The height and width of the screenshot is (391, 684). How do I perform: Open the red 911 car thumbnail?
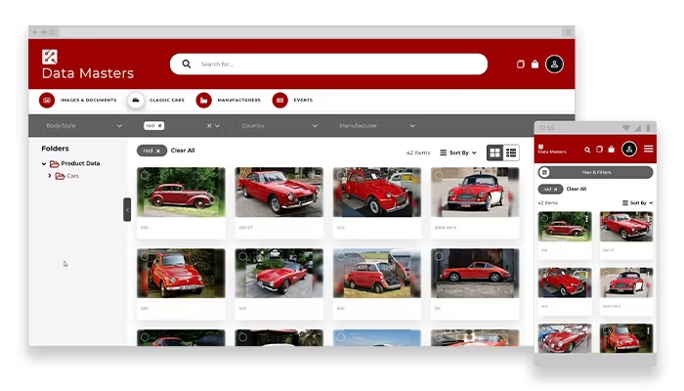pyautogui.click(x=475, y=273)
